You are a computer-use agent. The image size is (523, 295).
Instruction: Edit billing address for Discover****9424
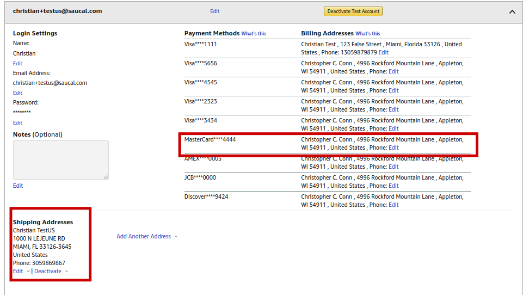click(393, 205)
